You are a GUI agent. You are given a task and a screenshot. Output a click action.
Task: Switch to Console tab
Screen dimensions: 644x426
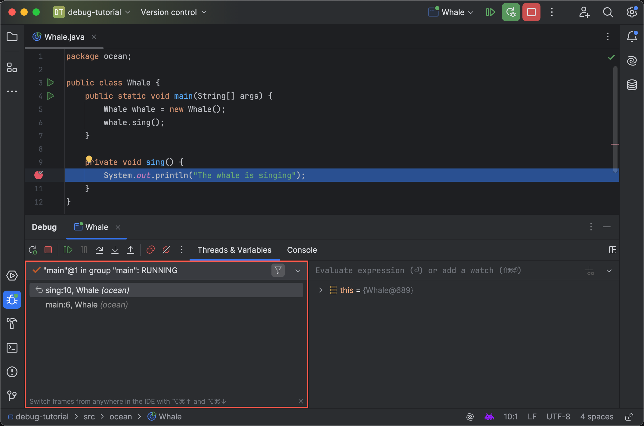302,250
